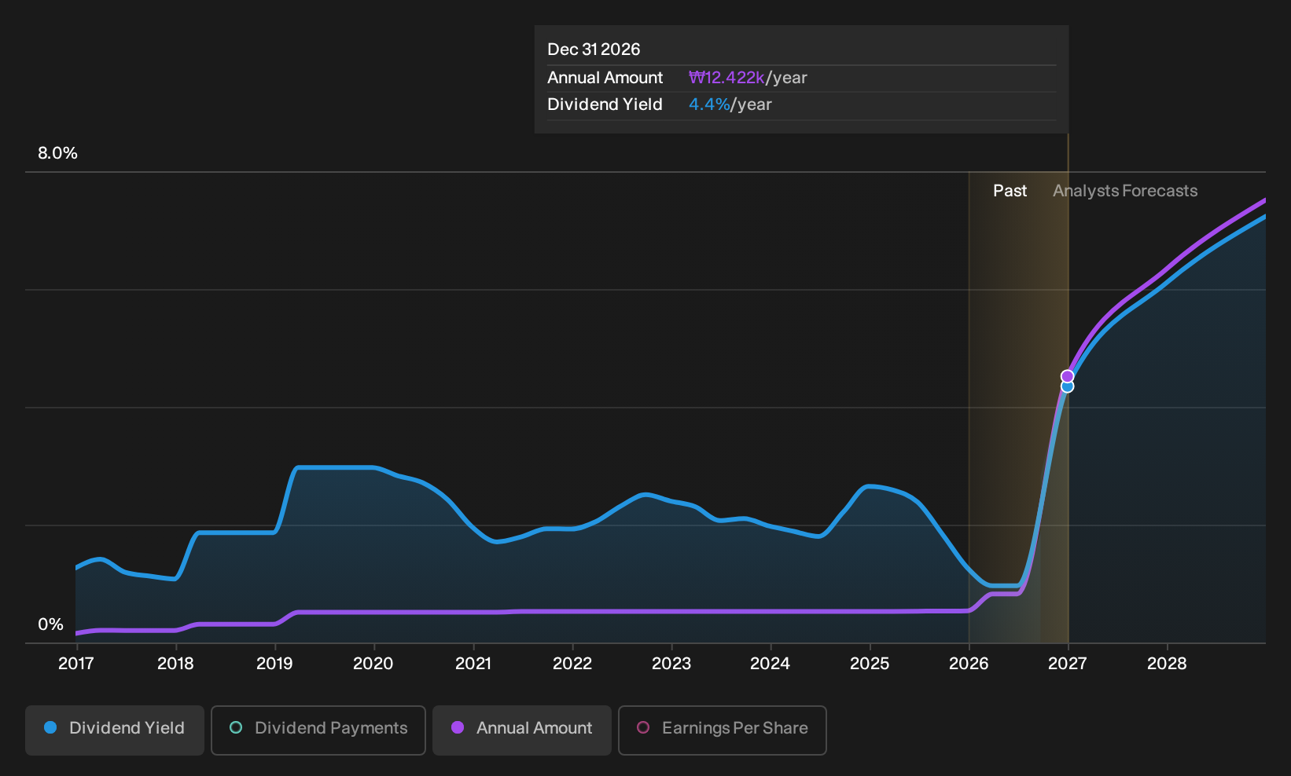1291x776 pixels.
Task: Click the Analysts Forecasts label
Action: 1125,191
